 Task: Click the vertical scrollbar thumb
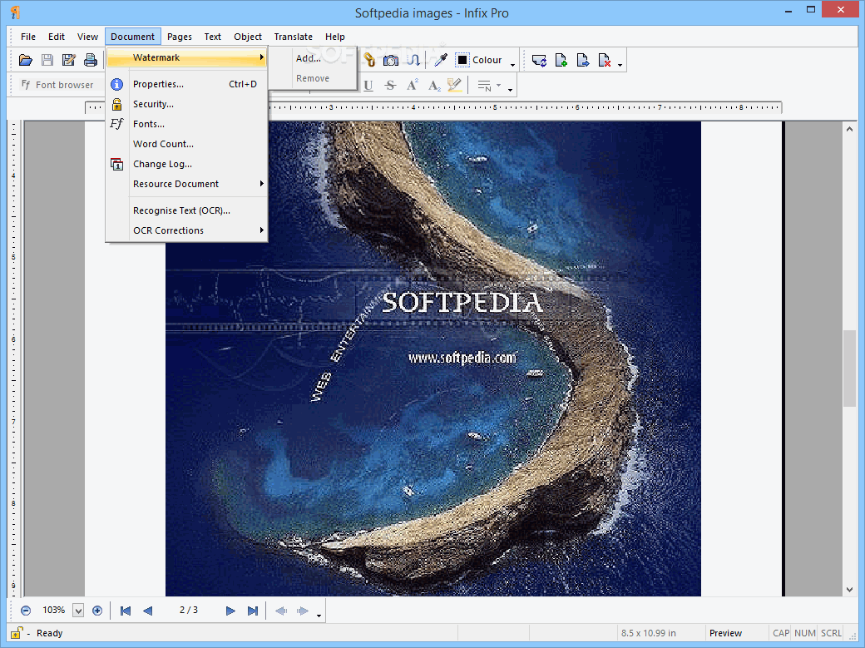(x=849, y=369)
